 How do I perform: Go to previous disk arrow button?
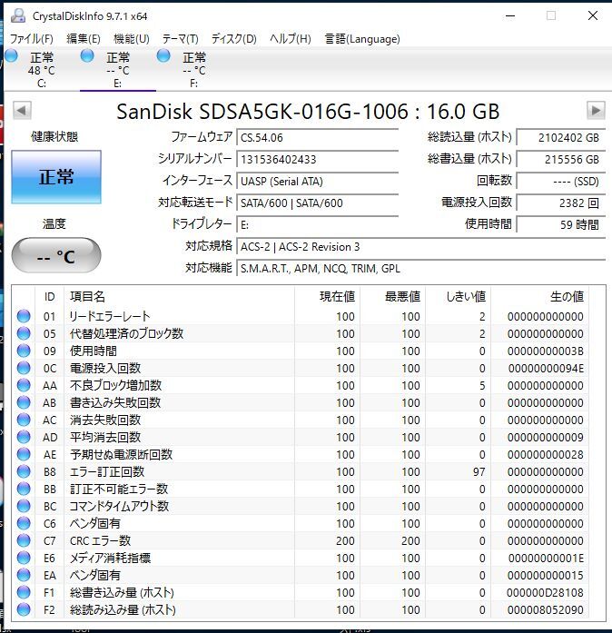tap(22, 110)
